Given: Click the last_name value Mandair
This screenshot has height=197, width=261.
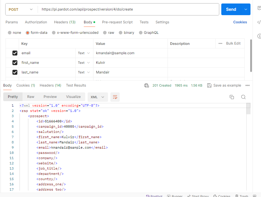Looking at the screenshot, I should (x=103, y=72).
